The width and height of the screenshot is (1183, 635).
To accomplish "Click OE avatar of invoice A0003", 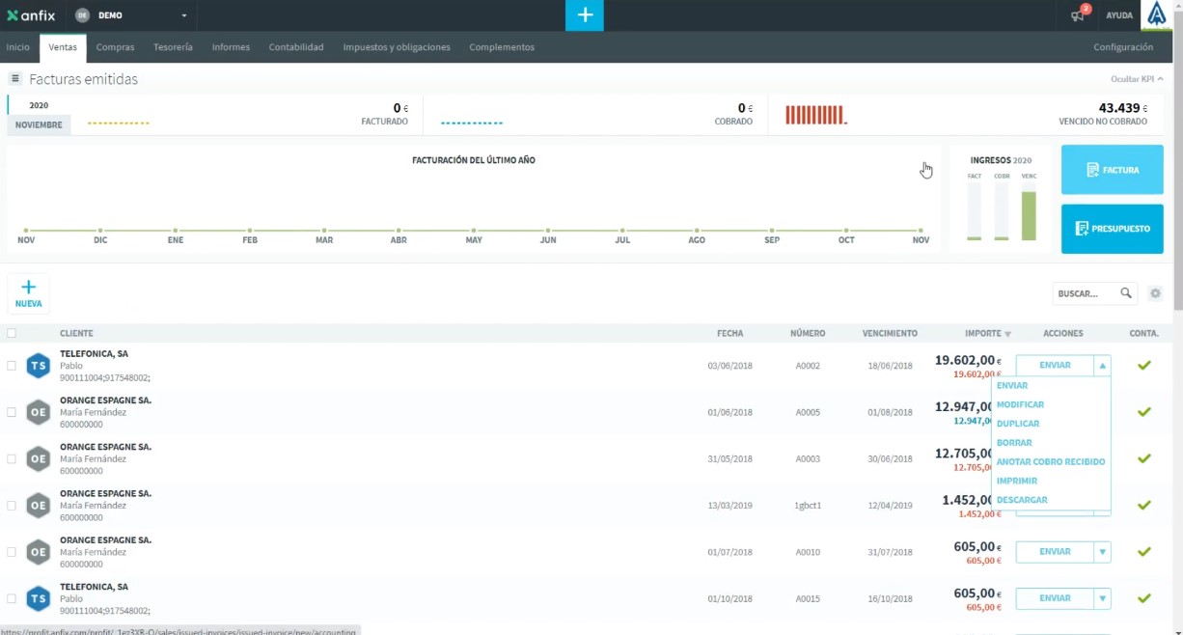I will pyautogui.click(x=38, y=458).
